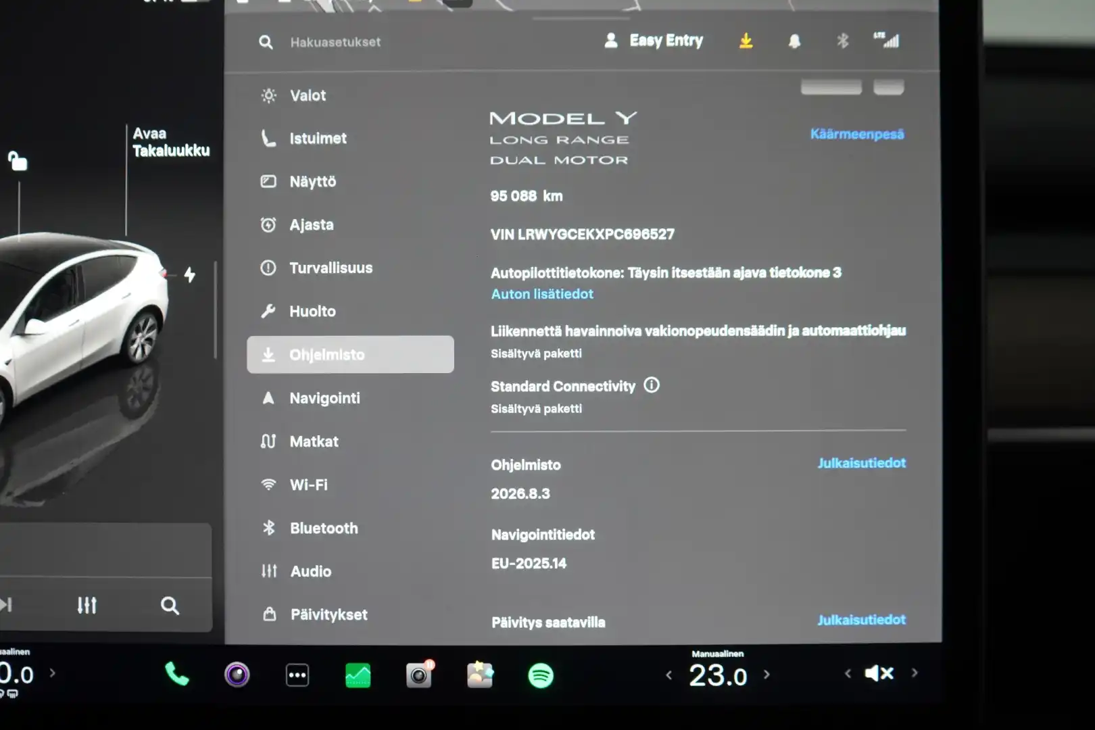The image size is (1095, 730).
Task: Lower volume with left chevron
Action: (x=848, y=673)
